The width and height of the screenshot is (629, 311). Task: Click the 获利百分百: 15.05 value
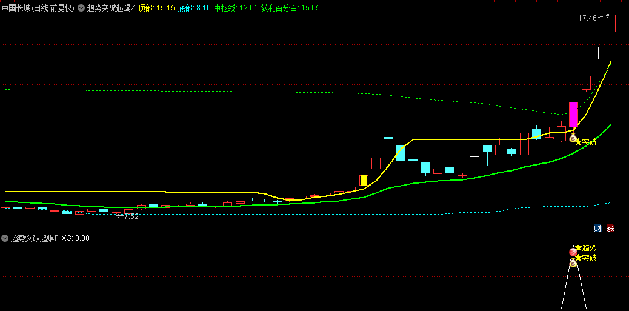pyautogui.click(x=290, y=8)
